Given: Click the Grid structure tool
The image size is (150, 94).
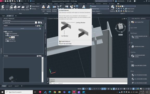Looking at the screenshot, I should pyautogui.click(x=7, y=8).
